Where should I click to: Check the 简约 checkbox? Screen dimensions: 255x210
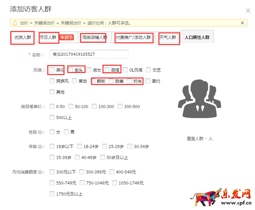[148, 81]
